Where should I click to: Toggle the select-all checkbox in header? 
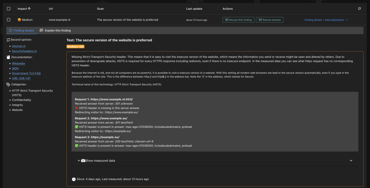(9, 9)
